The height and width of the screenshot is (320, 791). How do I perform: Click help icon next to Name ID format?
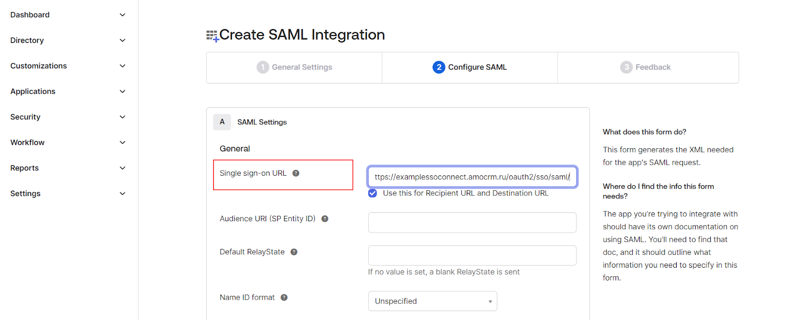[x=284, y=297]
